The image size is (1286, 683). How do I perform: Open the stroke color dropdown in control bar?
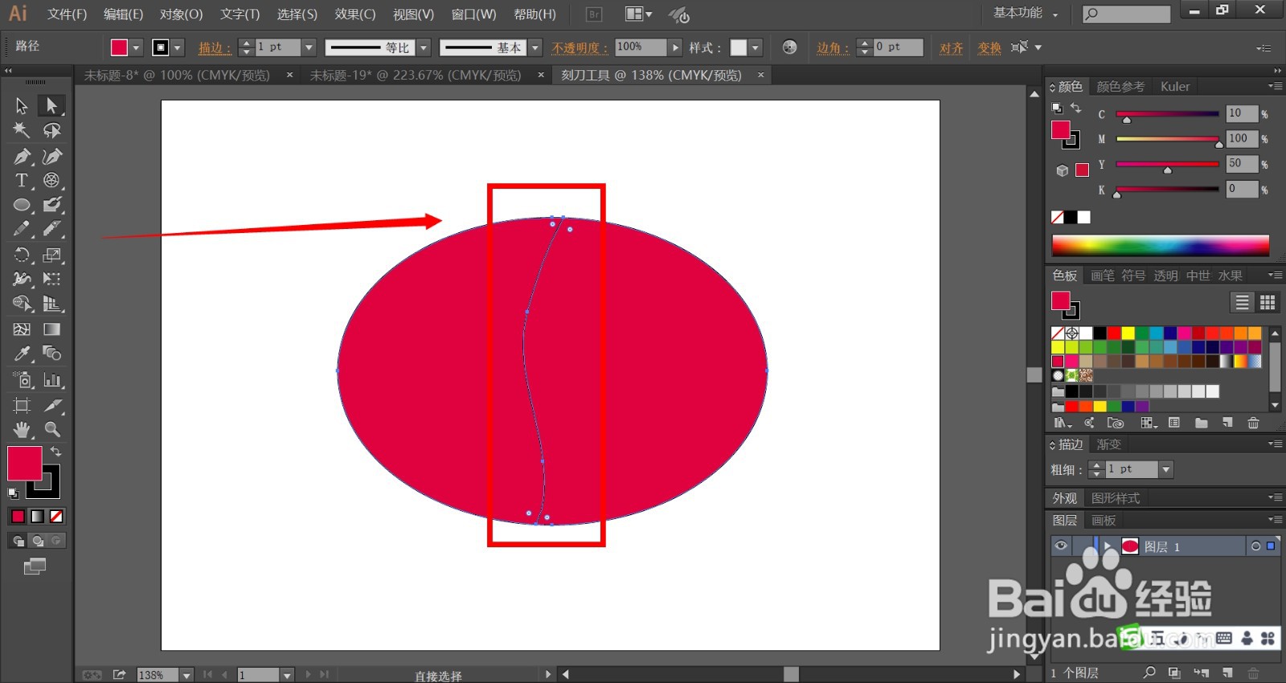[x=178, y=48]
